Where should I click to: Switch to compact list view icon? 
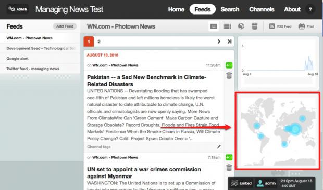tap(228, 26)
